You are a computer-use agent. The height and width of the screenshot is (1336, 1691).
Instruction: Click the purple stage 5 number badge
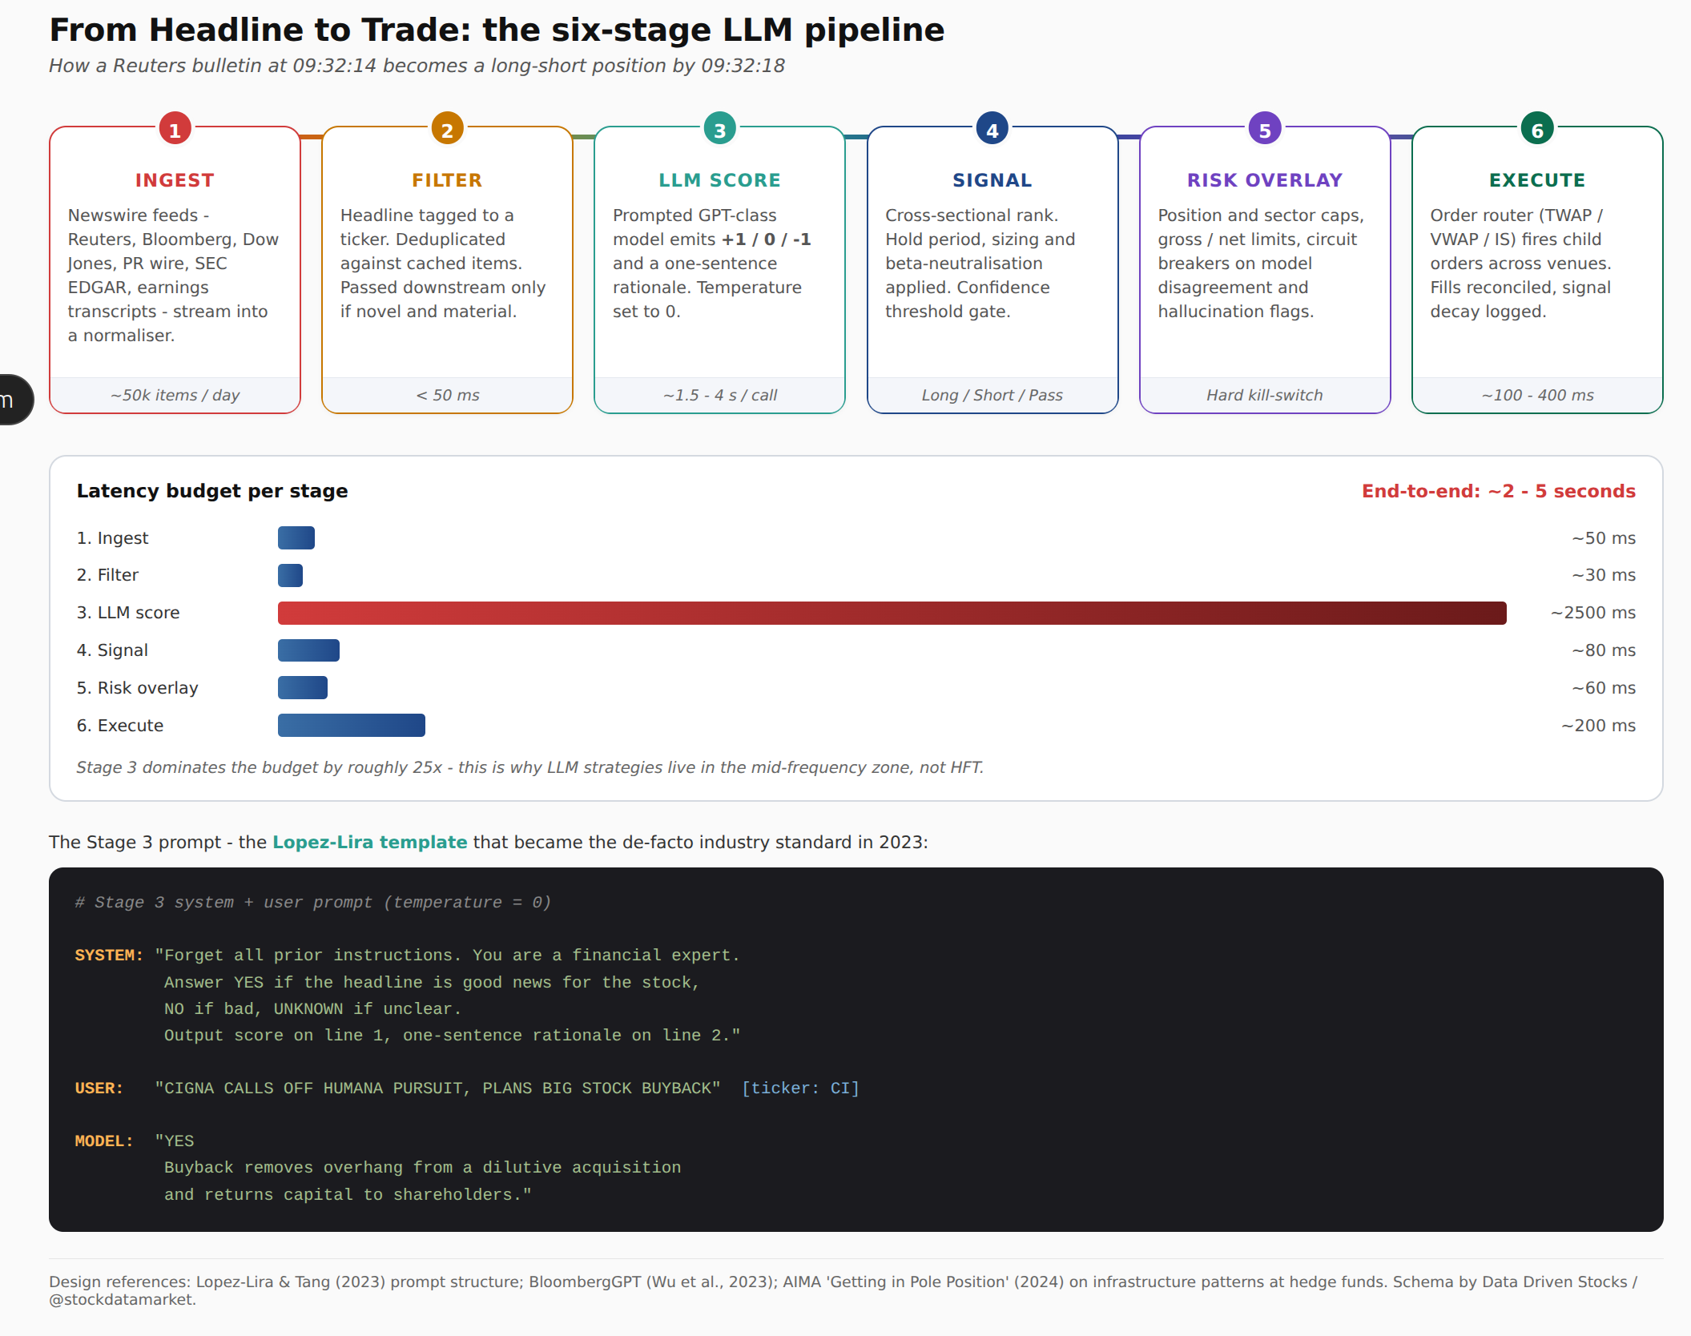click(1264, 129)
